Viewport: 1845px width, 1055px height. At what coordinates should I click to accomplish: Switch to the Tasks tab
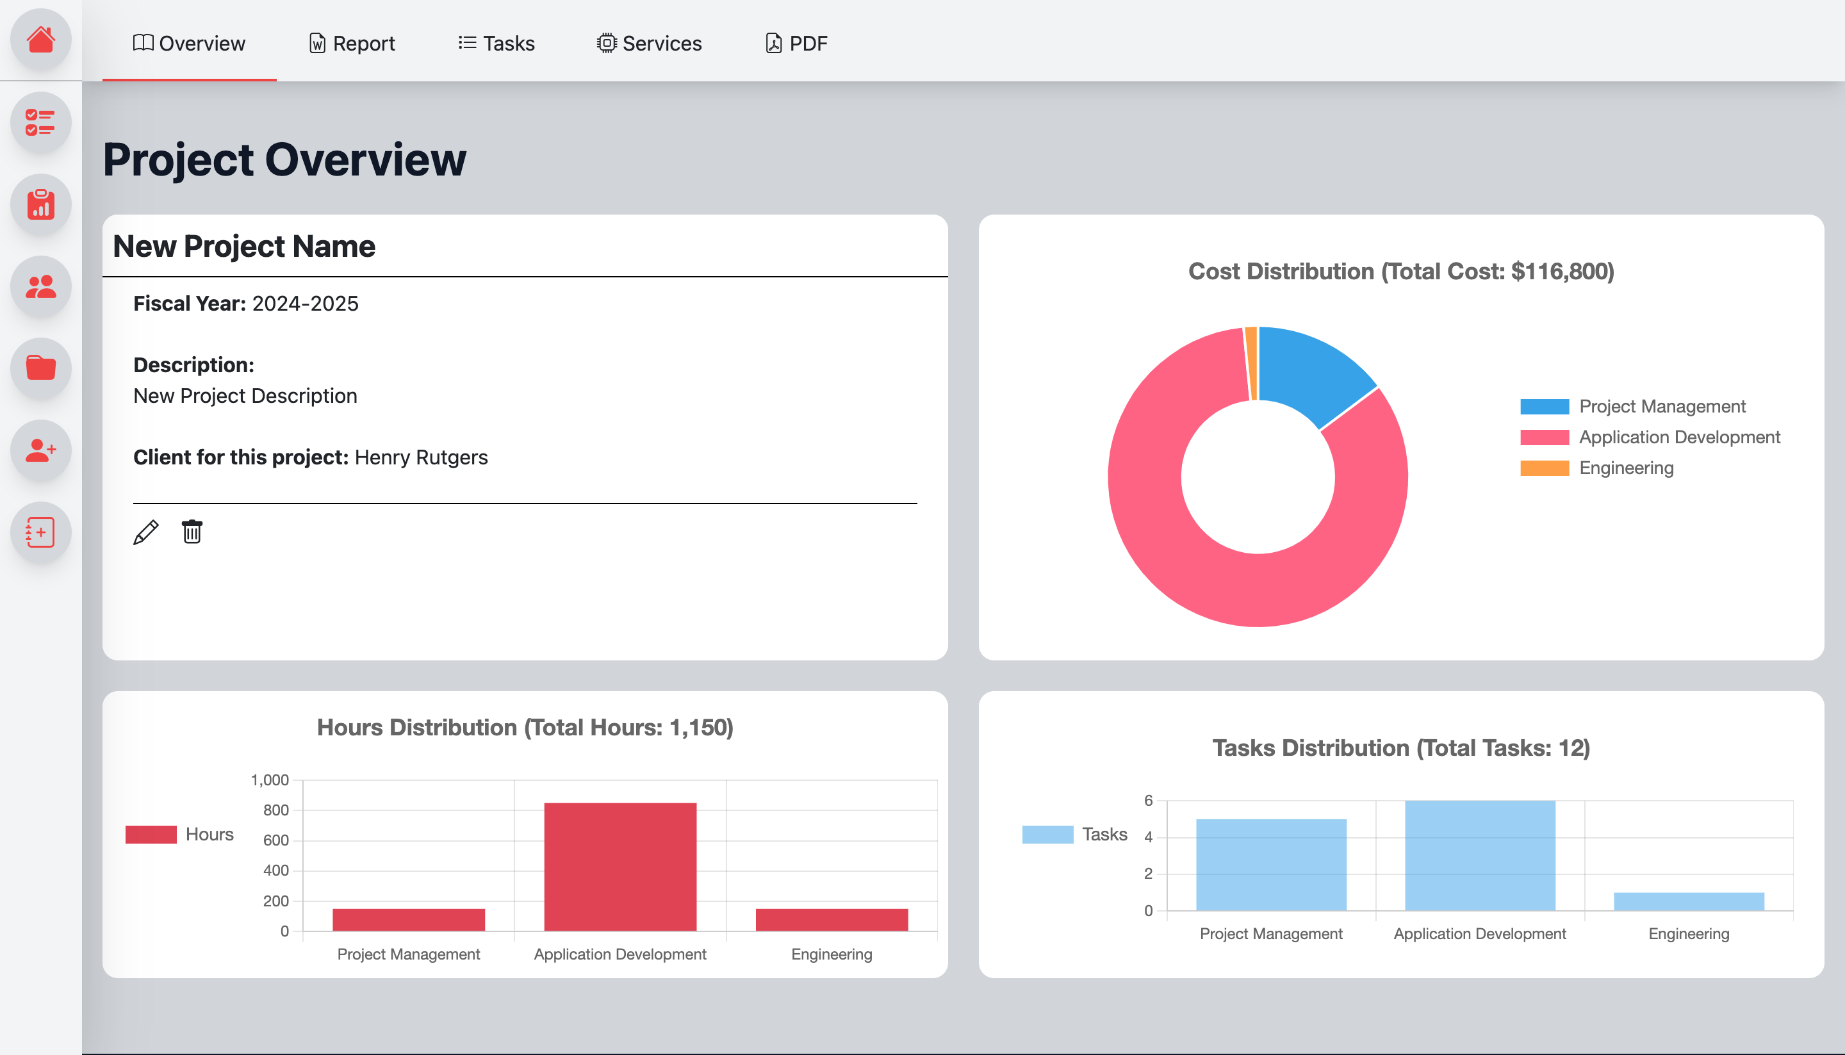click(x=496, y=44)
